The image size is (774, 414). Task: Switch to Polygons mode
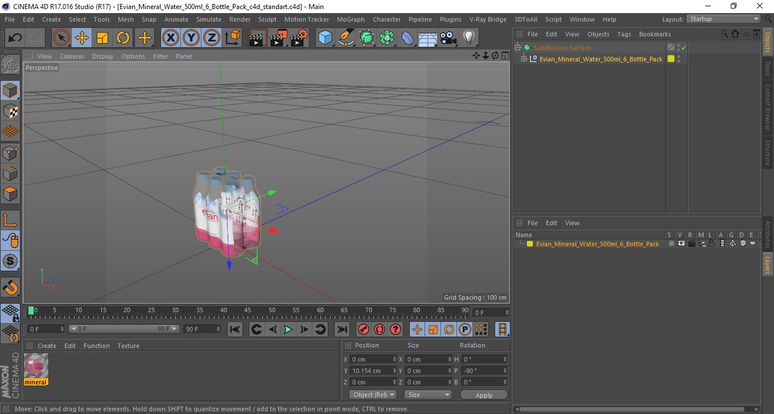[10, 193]
